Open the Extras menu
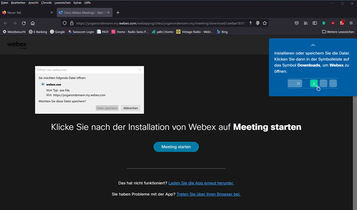This screenshot has width=357, height=210. [x=78, y=3]
